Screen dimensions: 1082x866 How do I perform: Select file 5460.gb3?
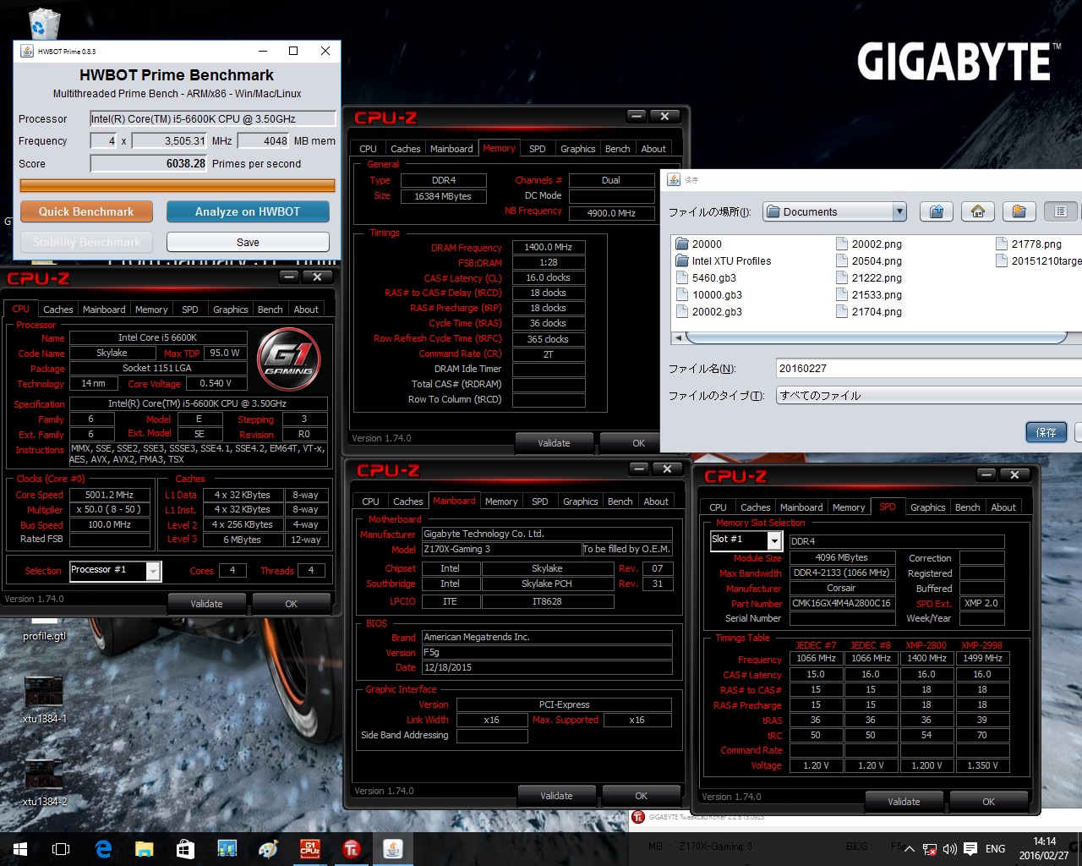[706, 277]
